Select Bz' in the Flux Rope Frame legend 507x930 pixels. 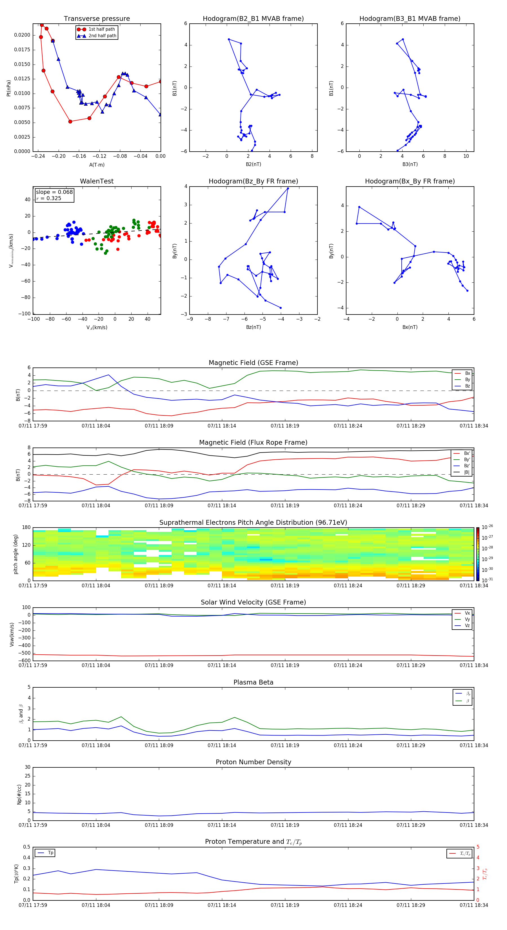[x=462, y=466]
